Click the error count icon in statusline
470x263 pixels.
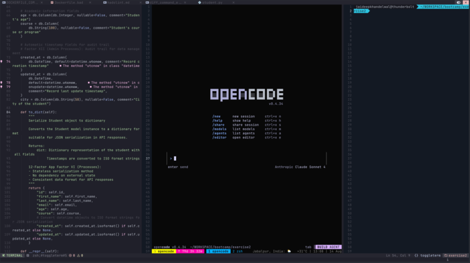click(70, 256)
